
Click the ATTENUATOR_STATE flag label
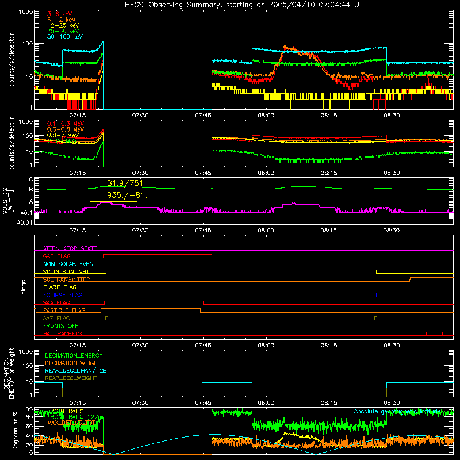click(x=70, y=248)
